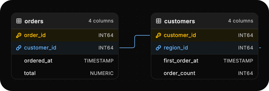269x91 pixels.
Task: Click the orders table grid icon
Action: 19,21
